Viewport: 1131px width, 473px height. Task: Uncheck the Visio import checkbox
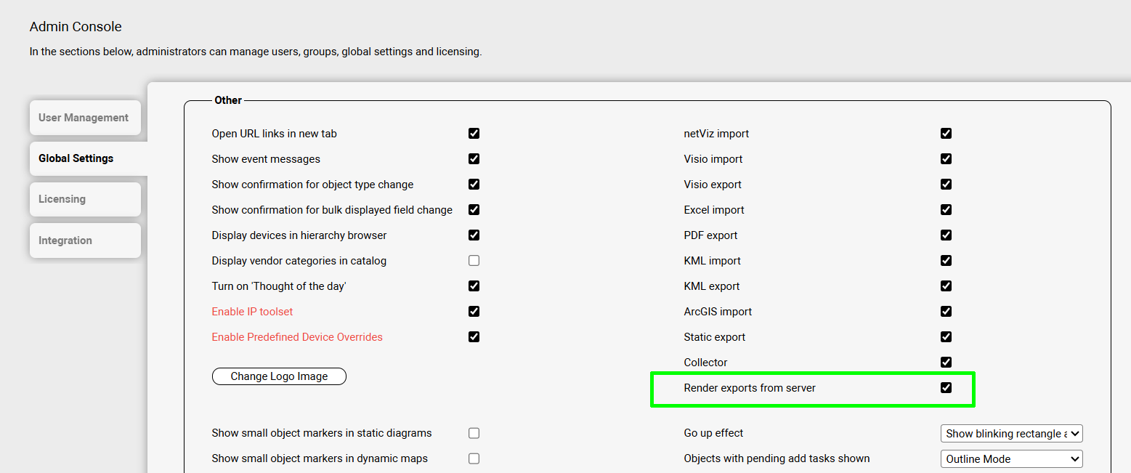[x=946, y=159]
